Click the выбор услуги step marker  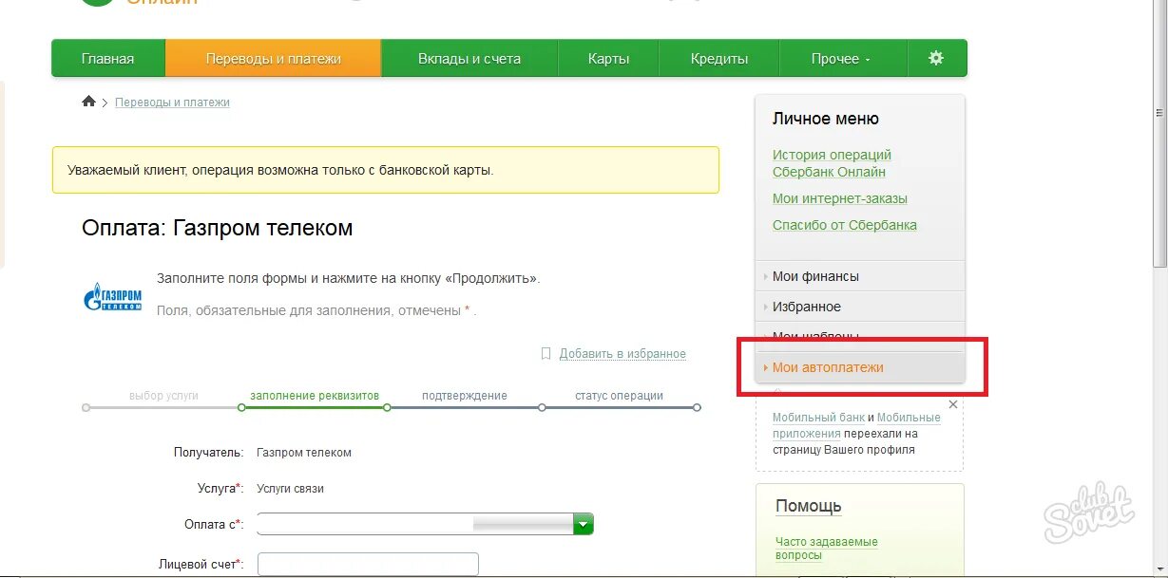(x=86, y=407)
